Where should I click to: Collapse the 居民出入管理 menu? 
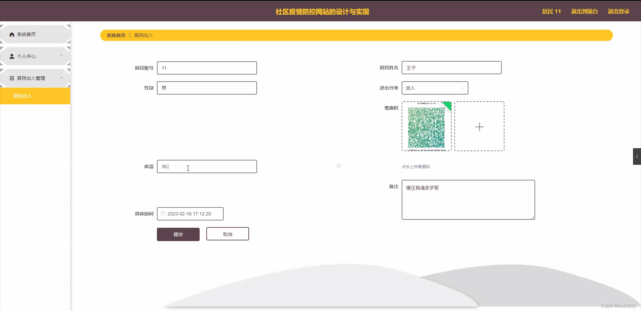click(x=35, y=78)
